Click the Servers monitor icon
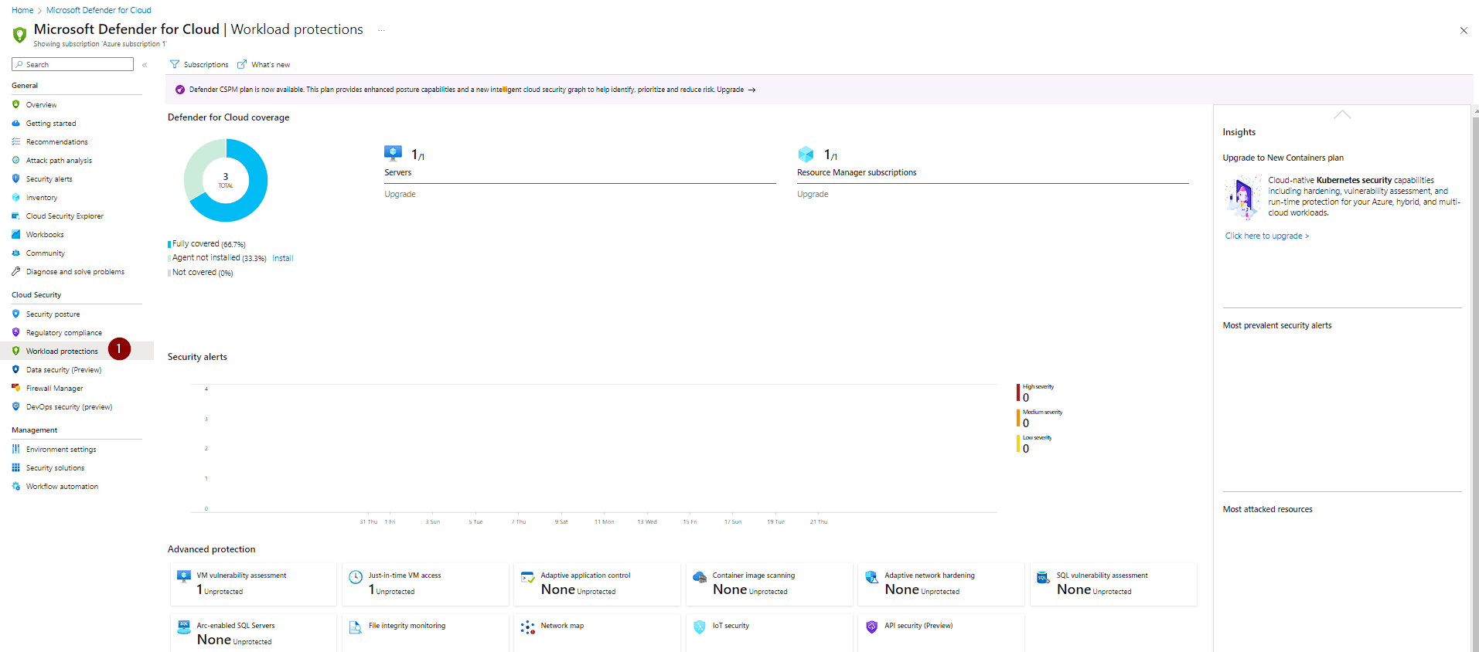Image resolution: width=1479 pixels, height=652 pixels. click(393, 153)
